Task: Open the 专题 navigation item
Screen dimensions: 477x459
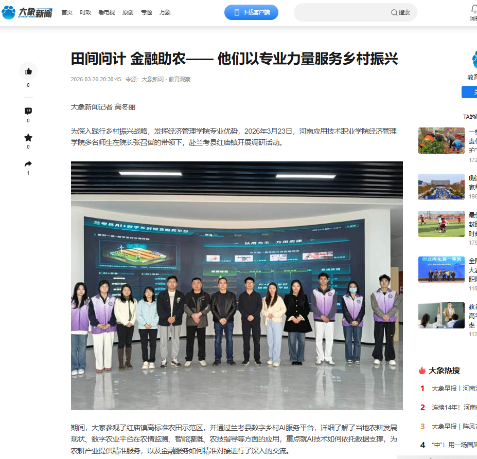Action: tap(147, 12)
